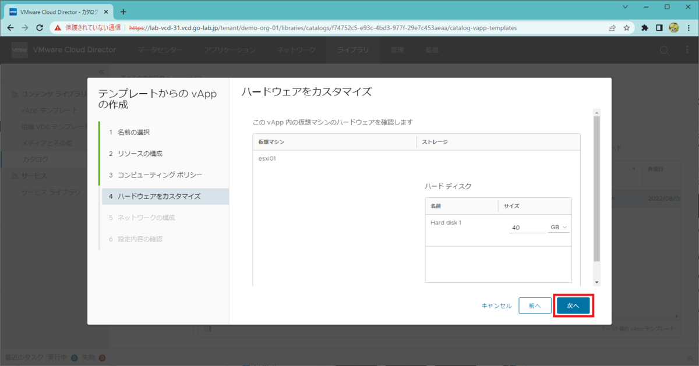Click the scroll-up arrow of dialog scrollbar
This screenshot has width=699, height=366.
[596, 112]
